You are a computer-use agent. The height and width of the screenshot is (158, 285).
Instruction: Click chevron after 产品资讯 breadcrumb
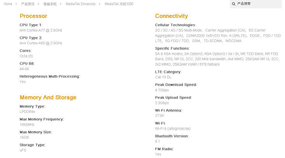(x=38, y=4)
